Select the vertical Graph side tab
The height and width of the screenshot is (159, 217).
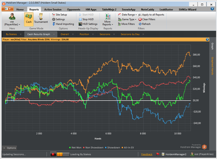(x=212, y=46)
